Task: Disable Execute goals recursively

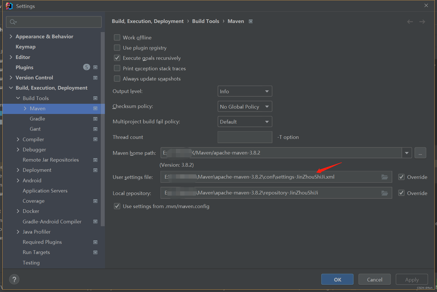Action: click(x=117, y=58)
